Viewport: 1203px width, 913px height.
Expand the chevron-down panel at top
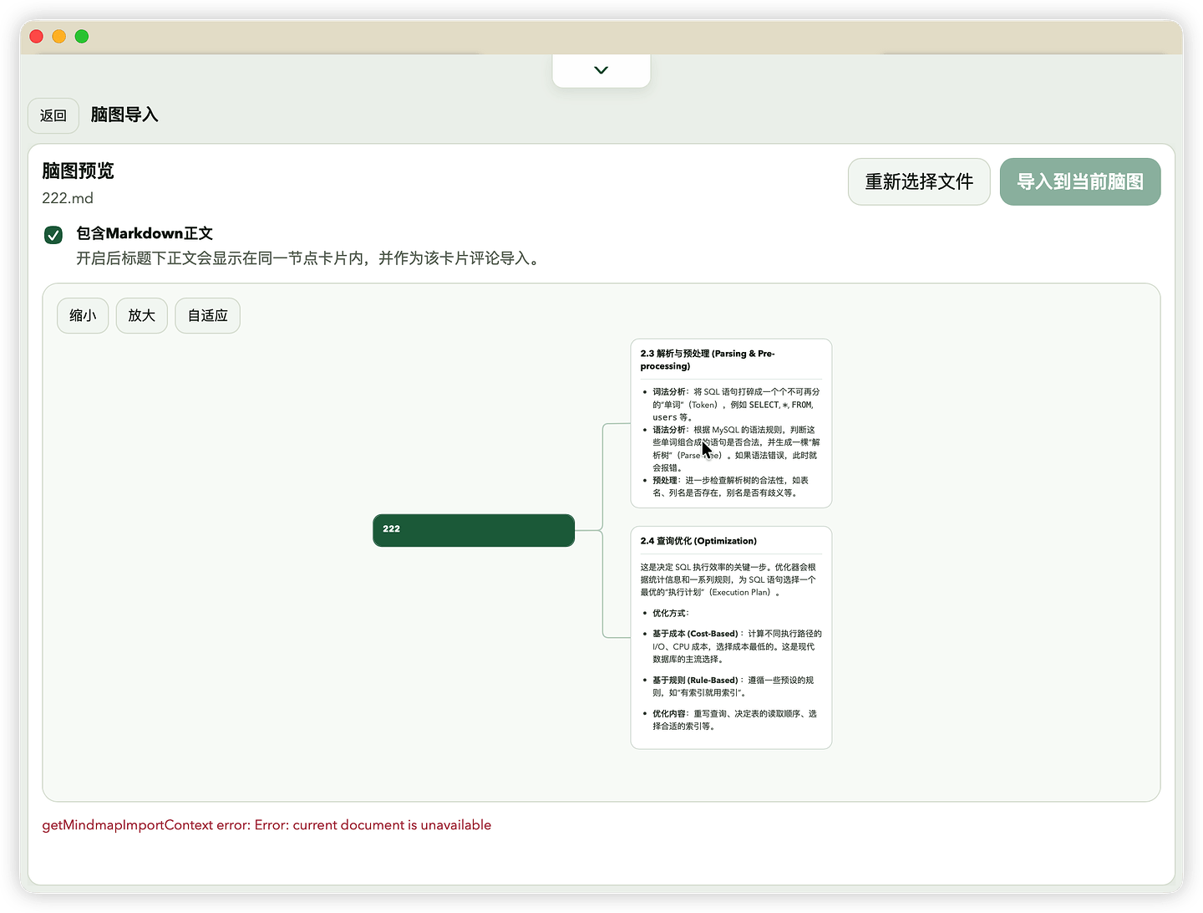601,70
